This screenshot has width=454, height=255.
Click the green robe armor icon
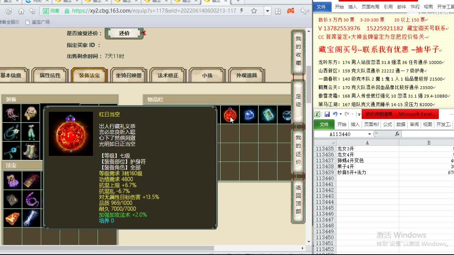point(31,132)
